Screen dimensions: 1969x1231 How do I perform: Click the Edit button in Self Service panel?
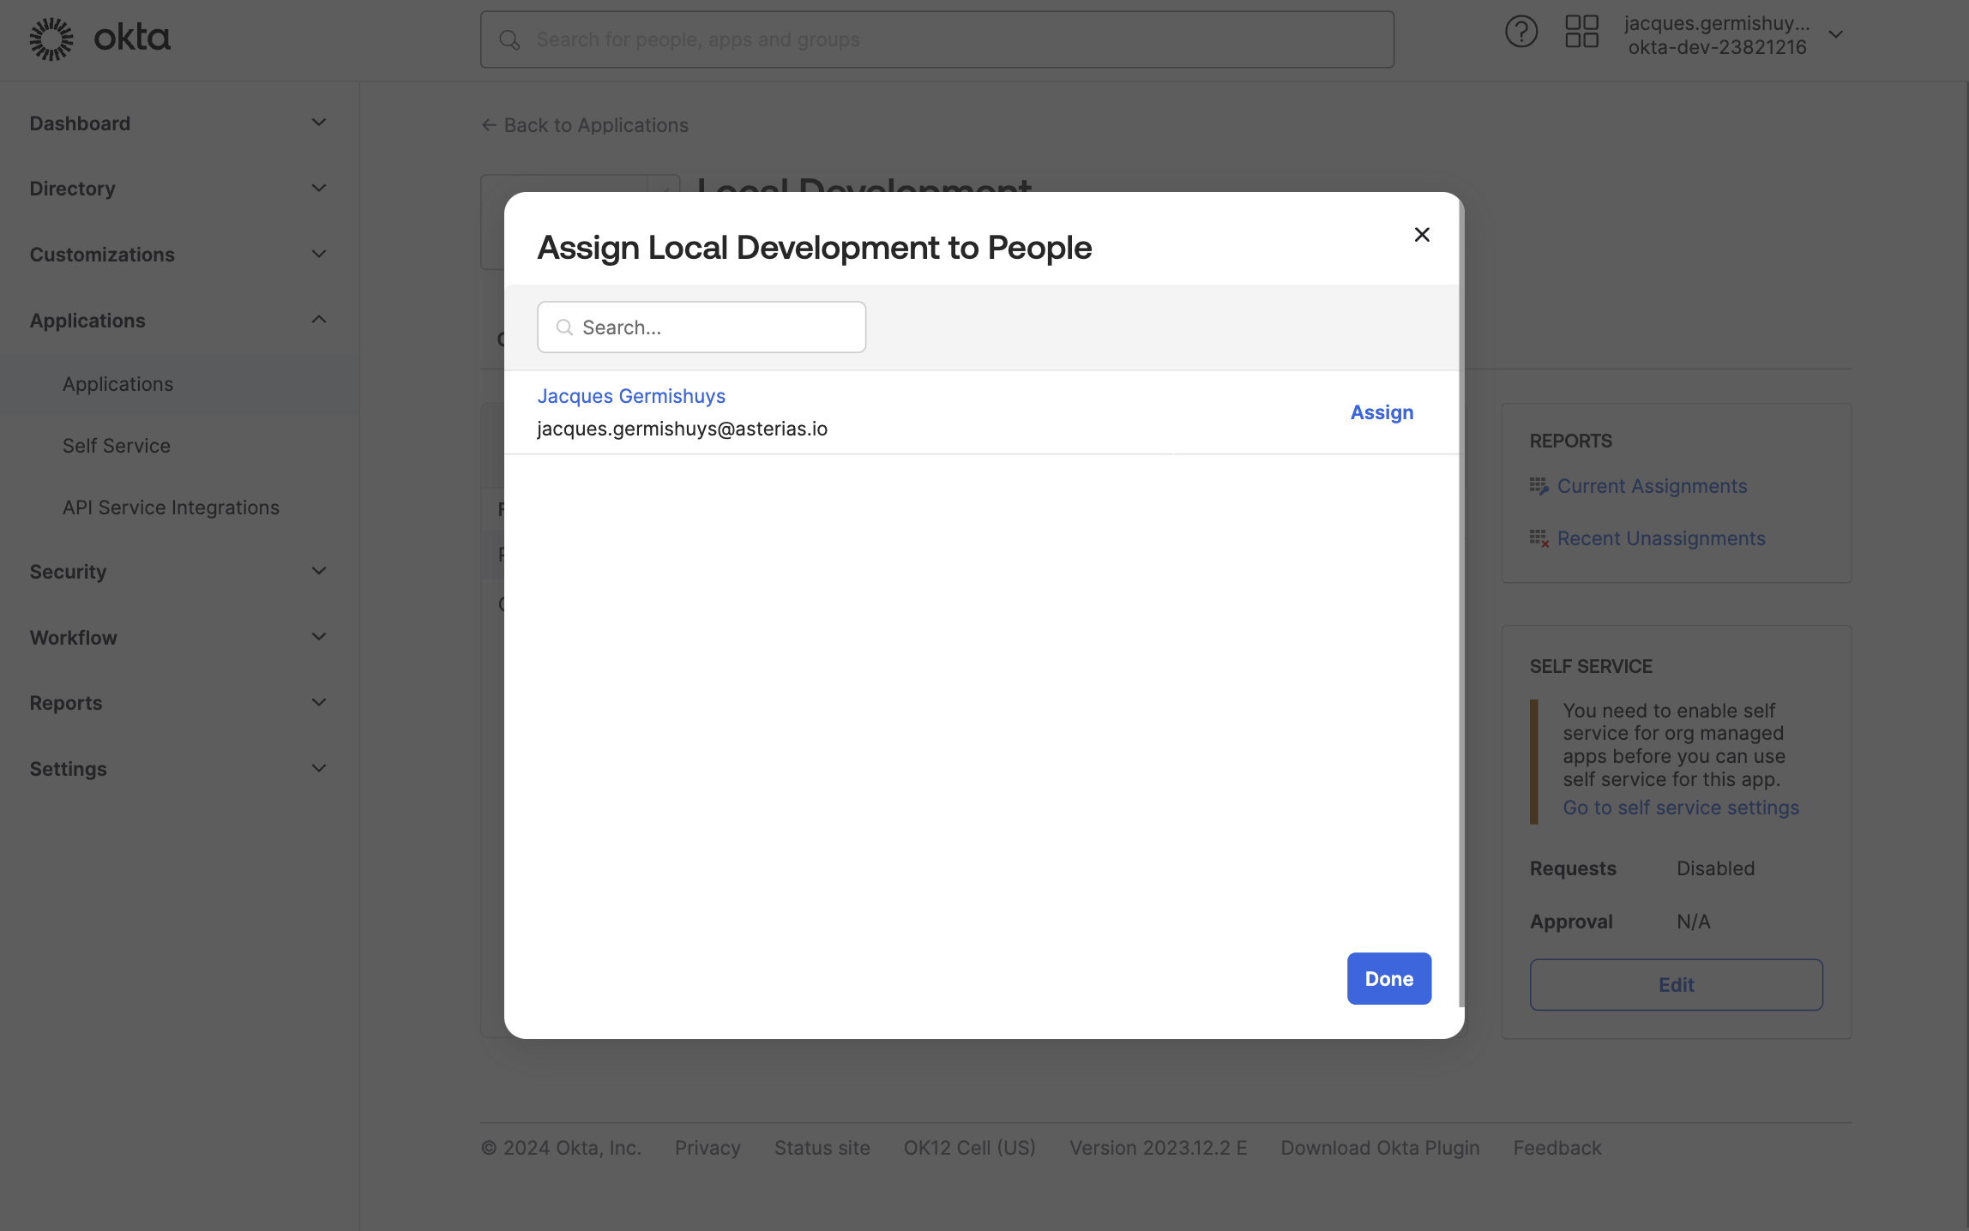(1676, 984)
